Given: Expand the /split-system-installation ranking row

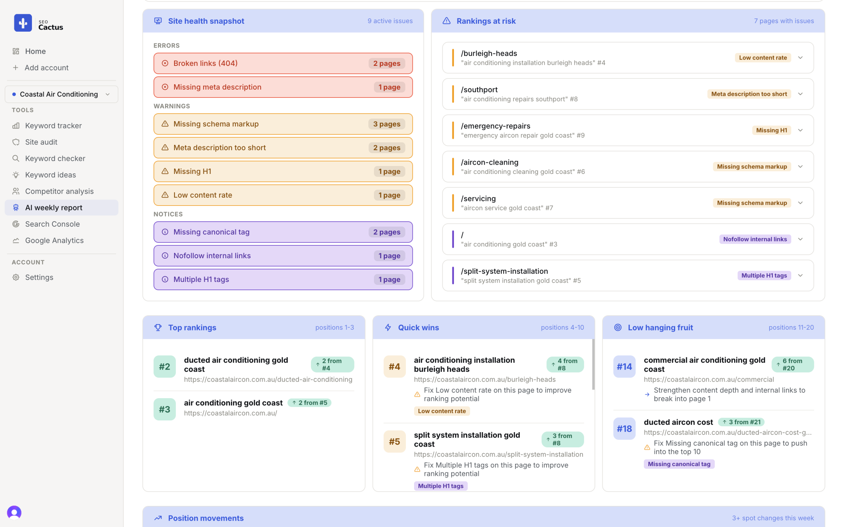Looking at the screenshot, I should point(800,276).
